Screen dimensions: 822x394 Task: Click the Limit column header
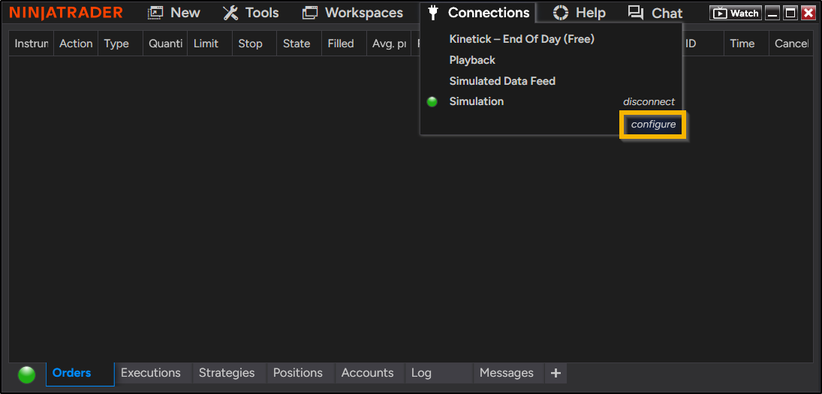(209, 44)
